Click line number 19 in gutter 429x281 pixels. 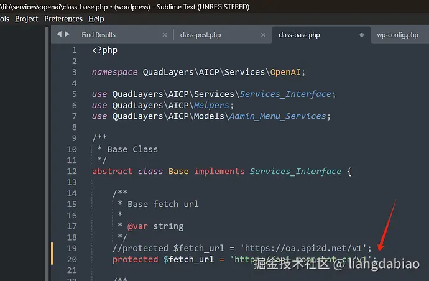click(72, 249)
